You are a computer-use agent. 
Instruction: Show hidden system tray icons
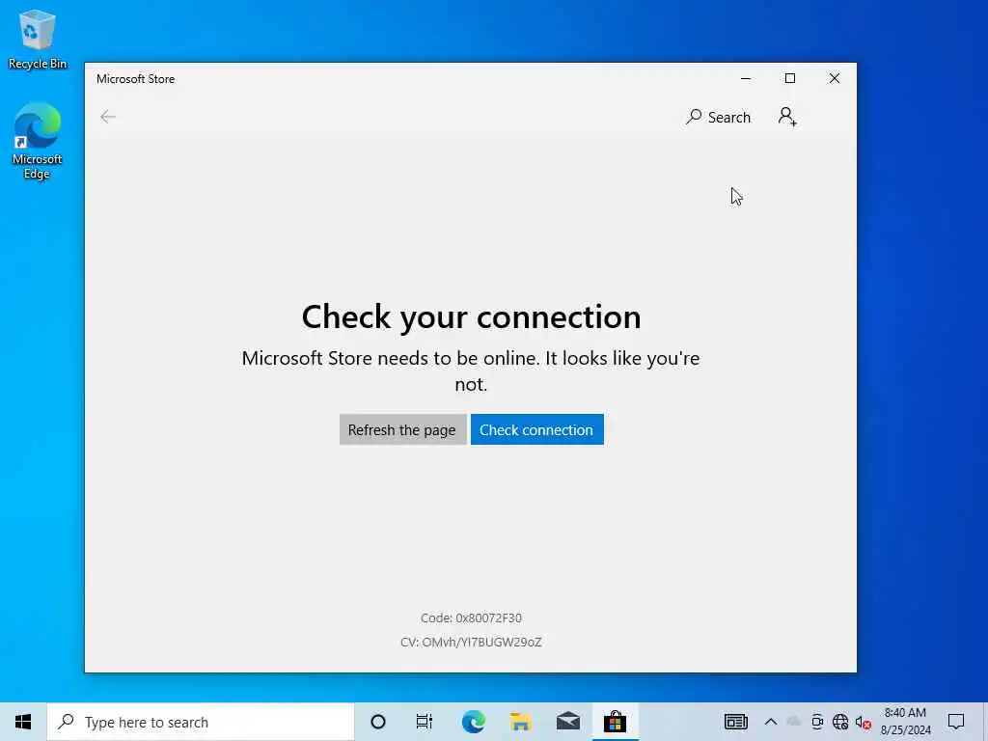coord(771,722)
